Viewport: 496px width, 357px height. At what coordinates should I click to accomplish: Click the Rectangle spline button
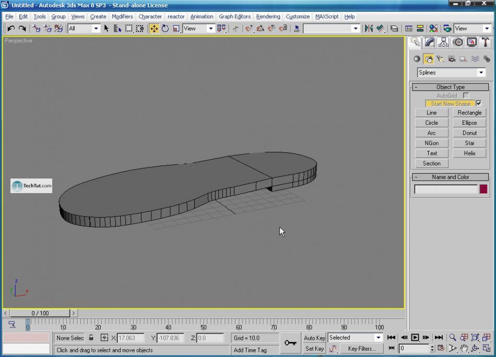click(x=469, y=113)
